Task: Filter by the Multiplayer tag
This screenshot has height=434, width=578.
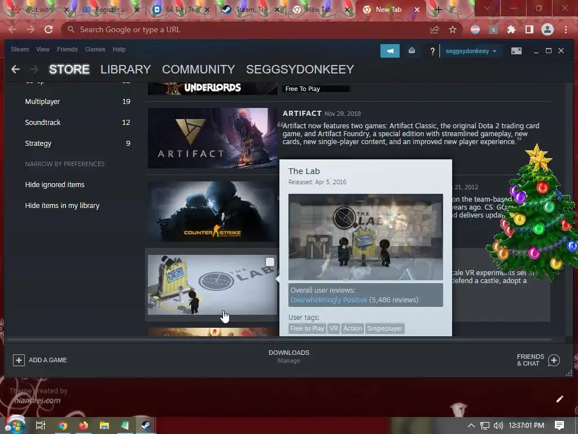Action: tap(77, 102)
